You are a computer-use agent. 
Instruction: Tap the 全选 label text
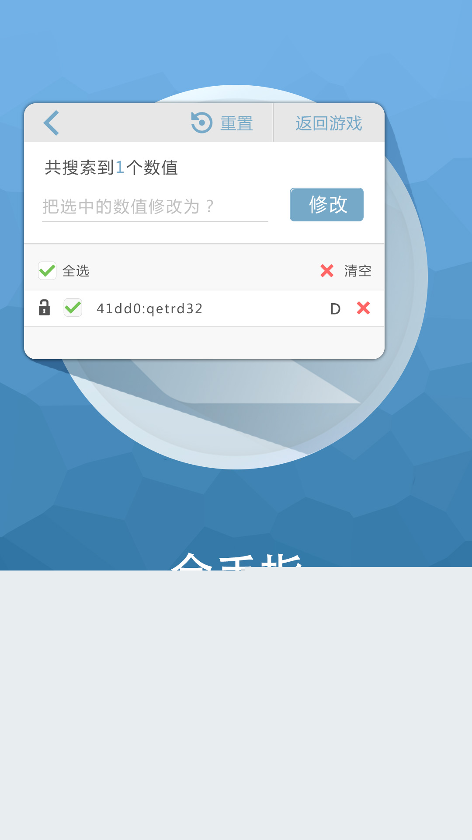point(76,271)
